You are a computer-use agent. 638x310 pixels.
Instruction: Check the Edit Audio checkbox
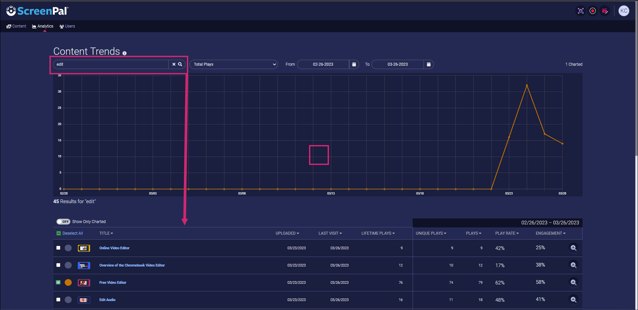pos(58,300)
